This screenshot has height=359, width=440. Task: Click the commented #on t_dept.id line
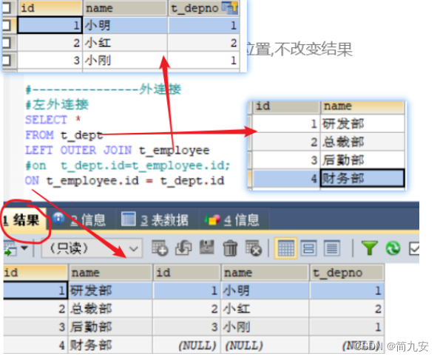tap(128, 165)
